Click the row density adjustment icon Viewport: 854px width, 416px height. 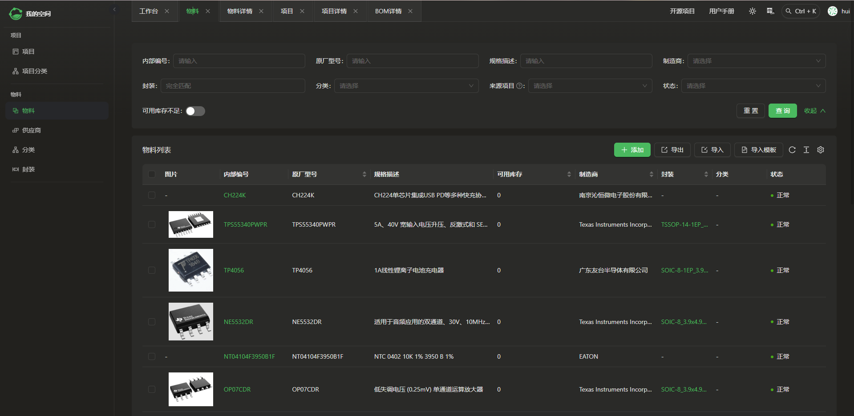[806, 150]
